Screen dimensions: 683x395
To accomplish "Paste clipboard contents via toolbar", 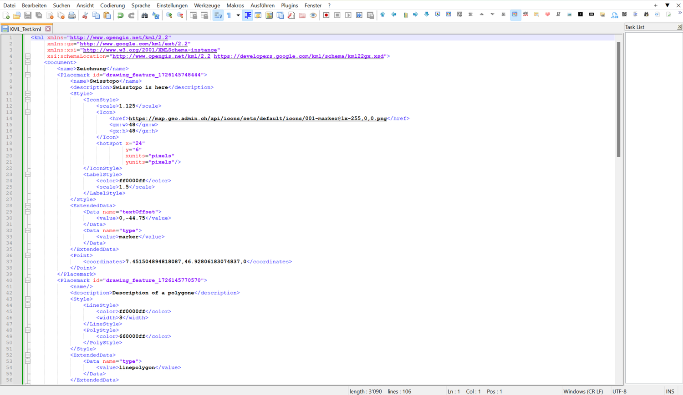I will click(x=106, y=15).
